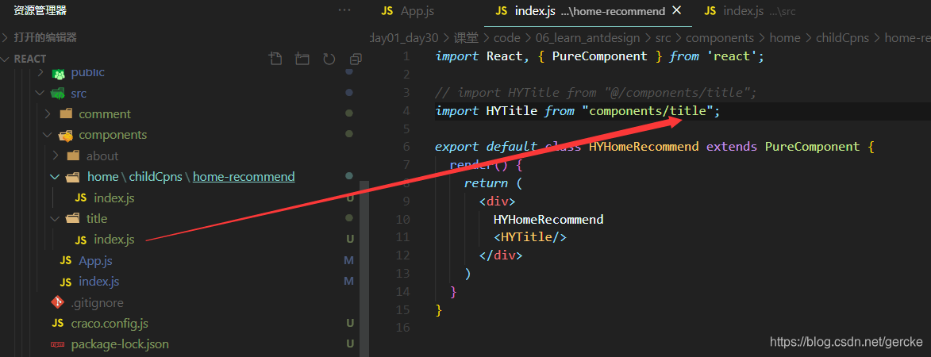Click line number 4 in the gutter
Screen dimensions: 931x357
(406, 111)
